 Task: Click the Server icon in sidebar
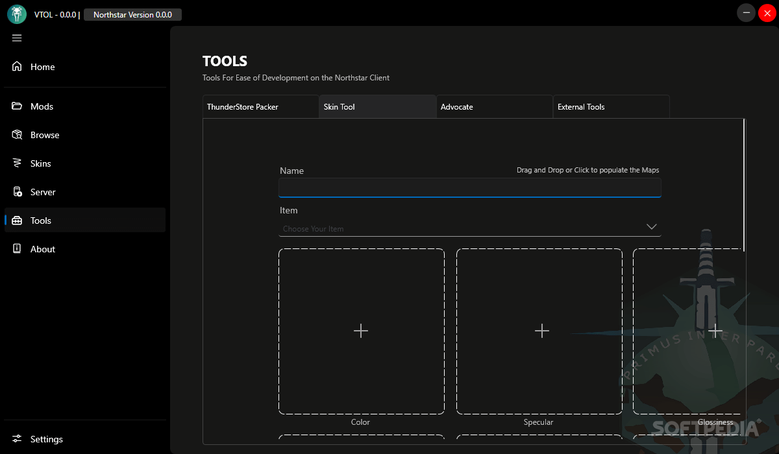coord(17,192)
